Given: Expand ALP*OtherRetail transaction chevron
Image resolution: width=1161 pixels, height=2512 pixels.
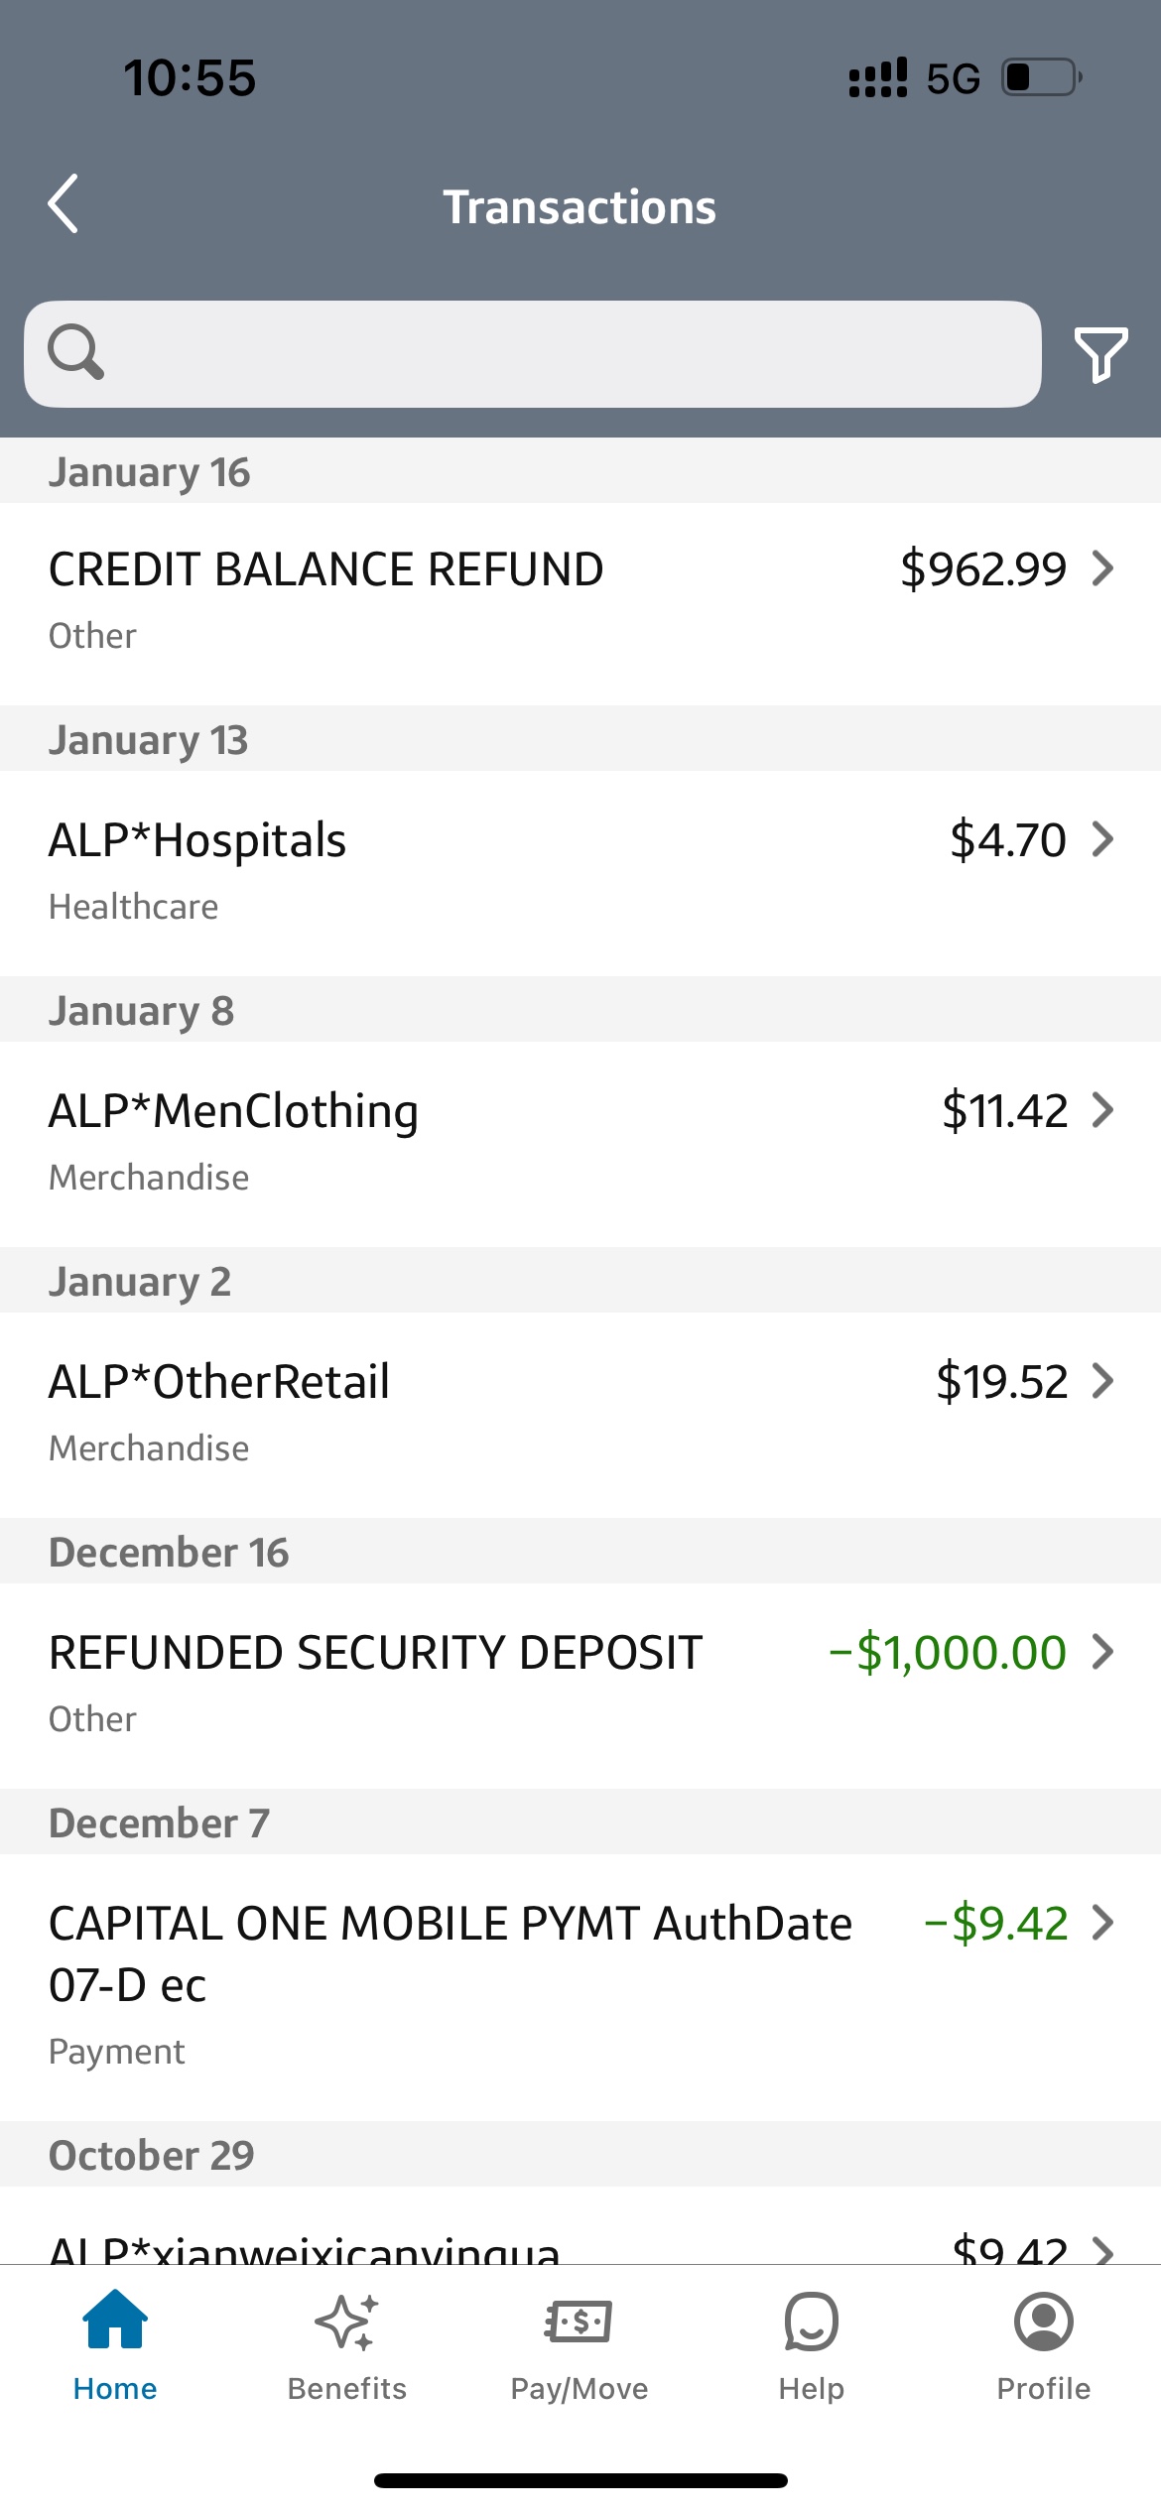Looking at the screenshot, I should tap(1102, 1381).
